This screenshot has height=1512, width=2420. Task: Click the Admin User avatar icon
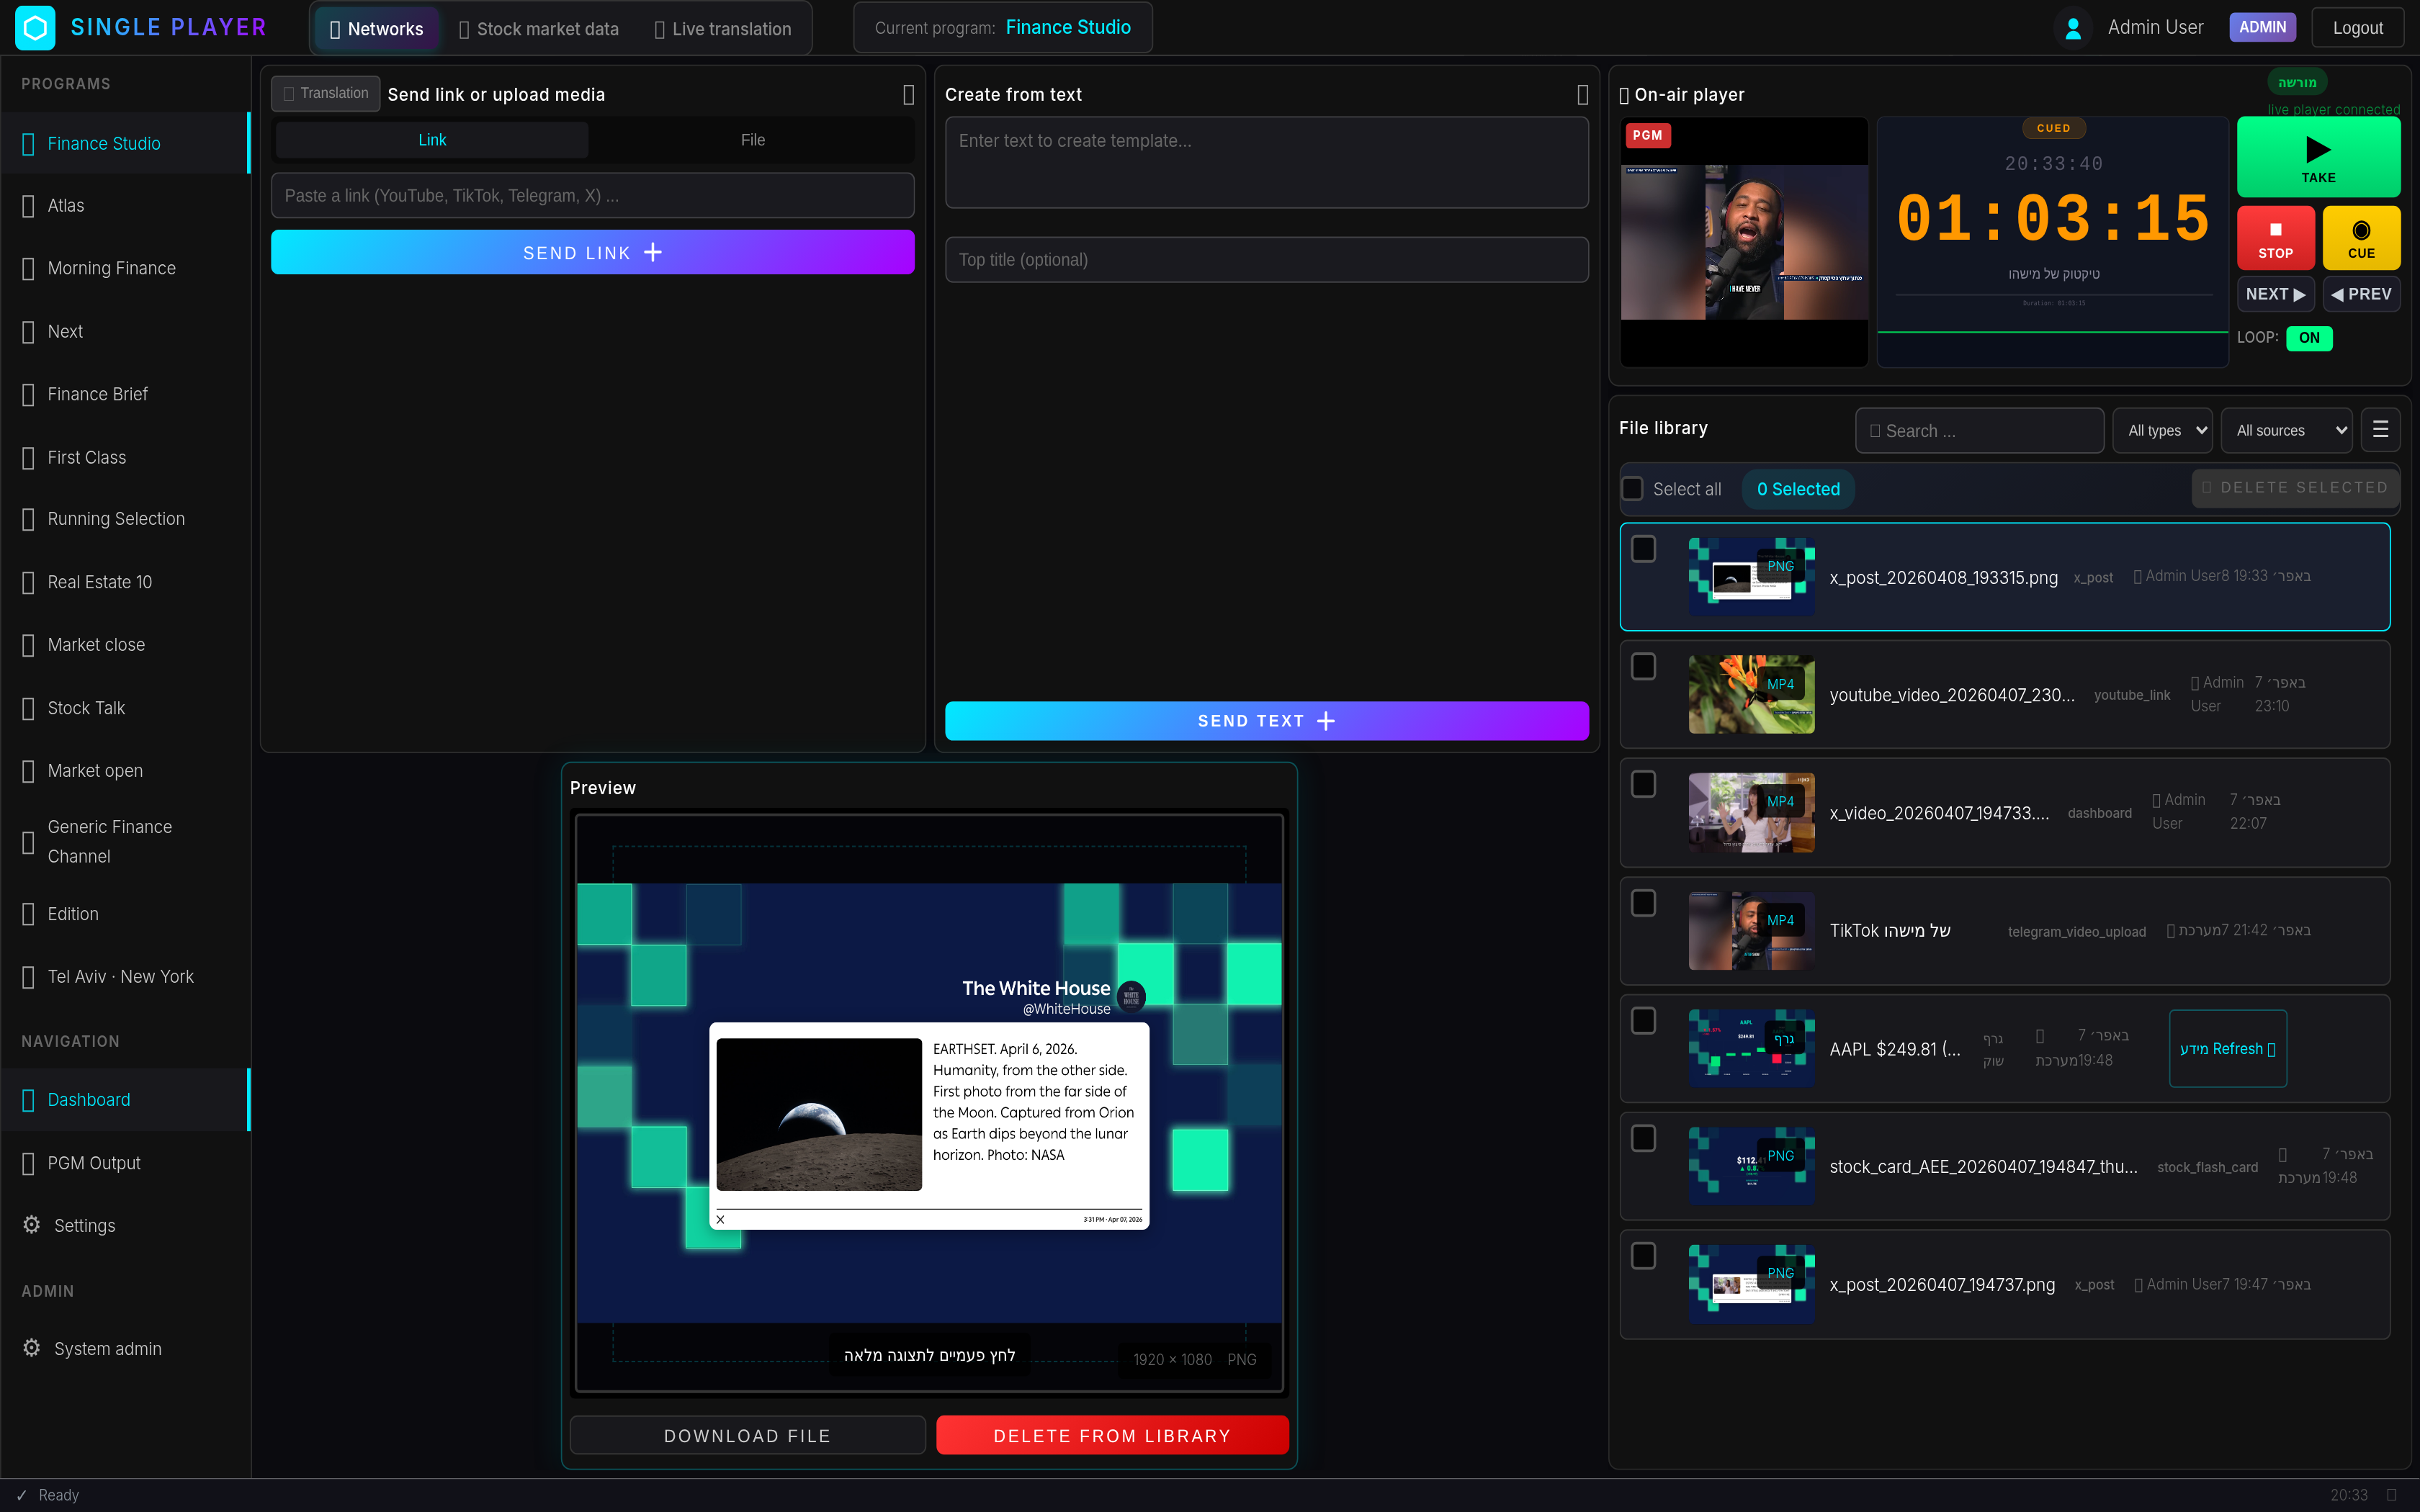2073,27
